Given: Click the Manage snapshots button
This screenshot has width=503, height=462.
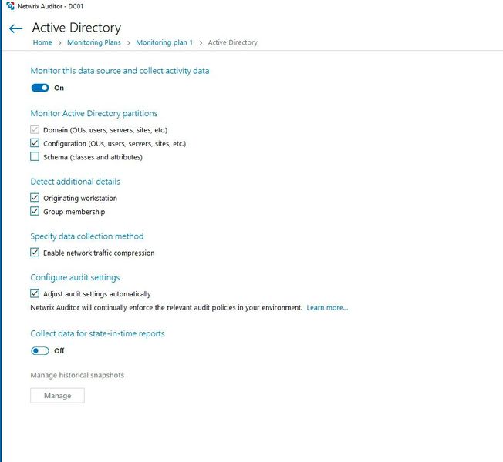Looking at the screenshot, I should [57, 396].
